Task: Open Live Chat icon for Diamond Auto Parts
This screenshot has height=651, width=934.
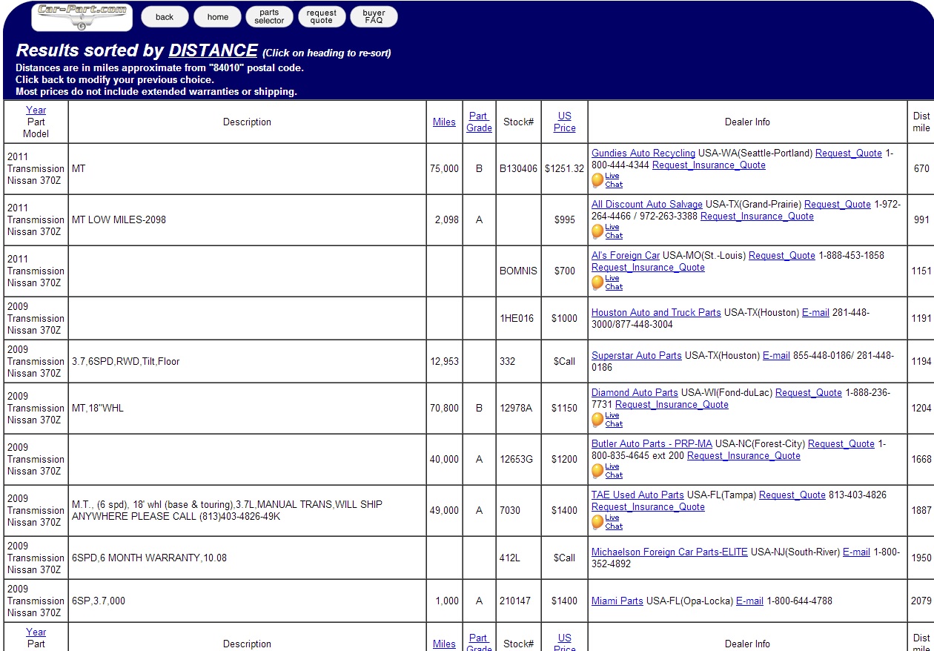Action: pyautogui.click(x=597, y=420)
